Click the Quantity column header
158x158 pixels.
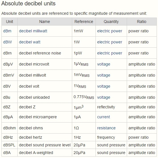point(111,22)
